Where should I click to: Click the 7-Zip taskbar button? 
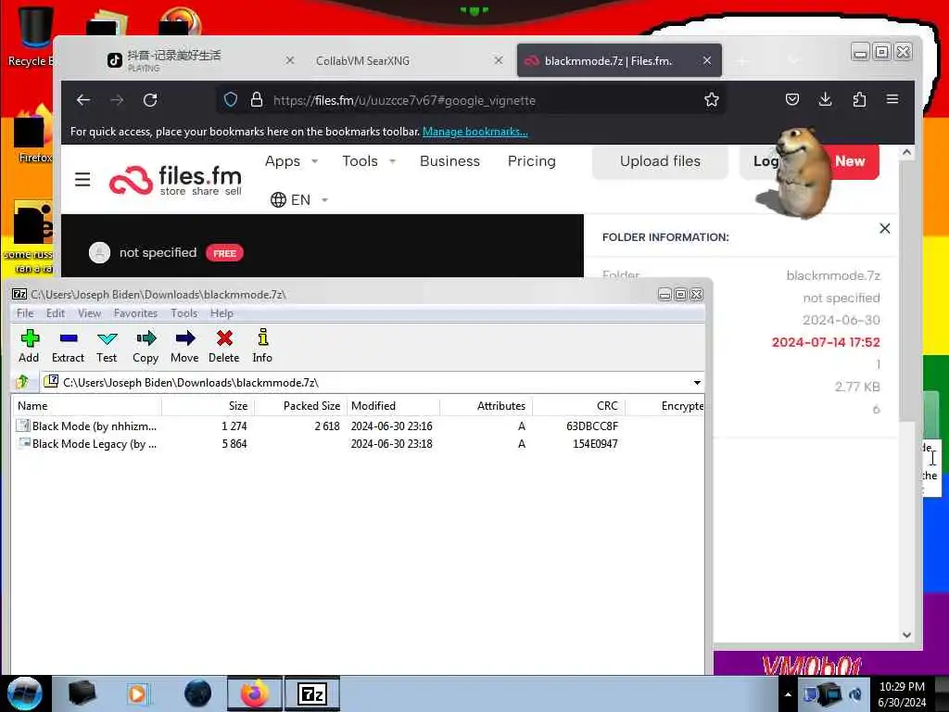(x=312, y=693)
